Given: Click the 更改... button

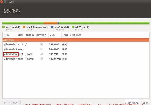Looking at the screenshot, I should pos(16,103).
